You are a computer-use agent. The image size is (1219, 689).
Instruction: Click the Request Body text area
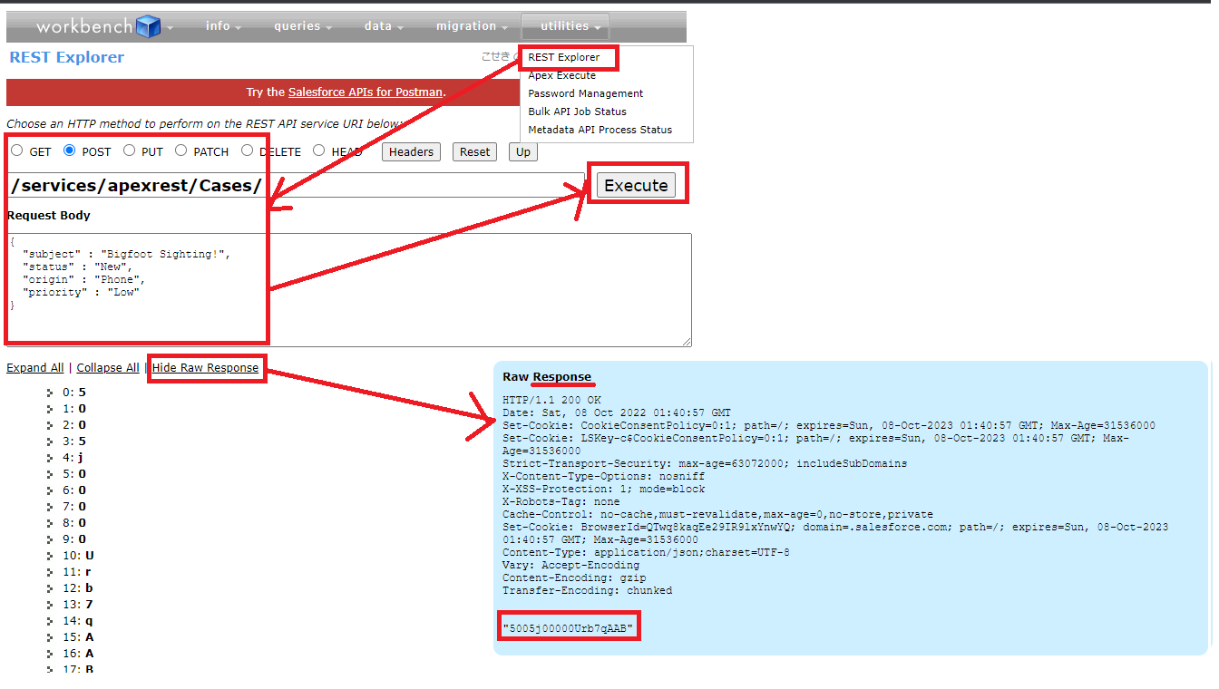click(345, 290)
